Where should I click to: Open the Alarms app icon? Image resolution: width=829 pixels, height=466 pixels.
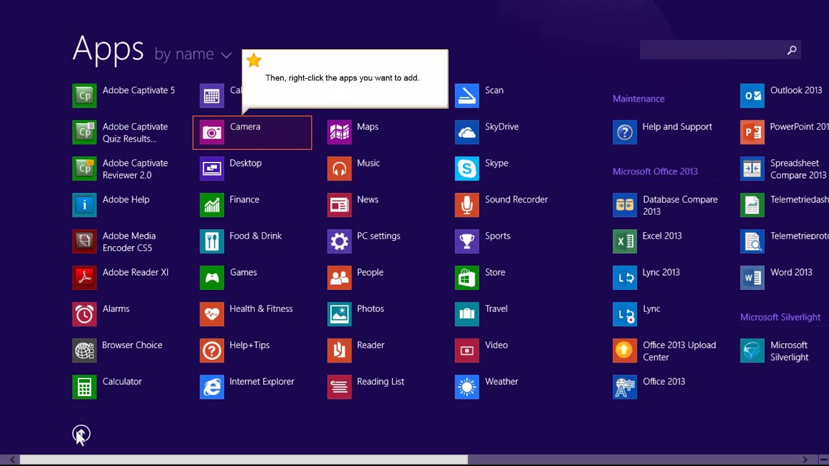[84, 314]
